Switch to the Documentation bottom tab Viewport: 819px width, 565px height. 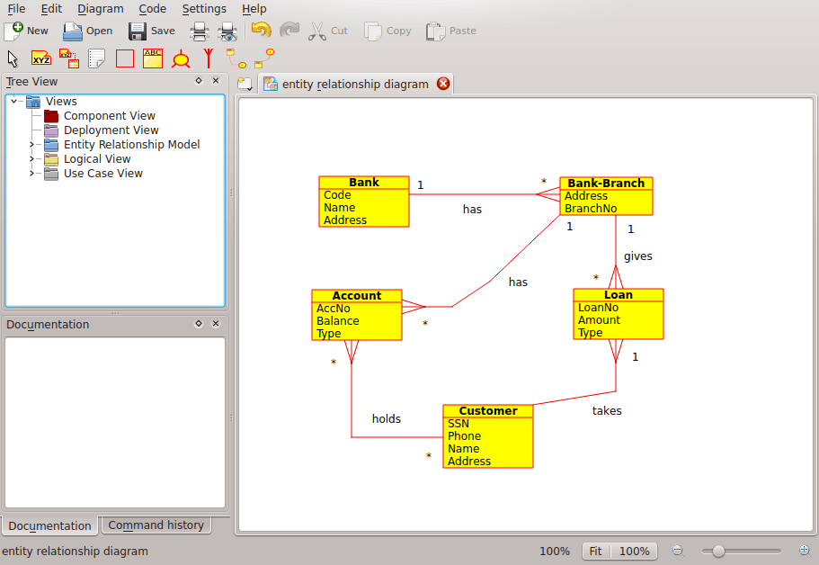coord(49,525)
